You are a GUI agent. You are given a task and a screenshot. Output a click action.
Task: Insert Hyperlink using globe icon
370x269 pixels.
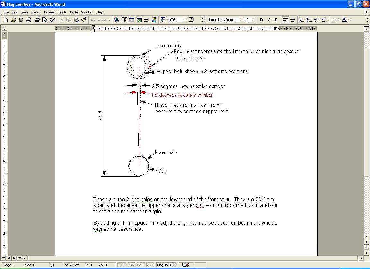coord(117,20)
